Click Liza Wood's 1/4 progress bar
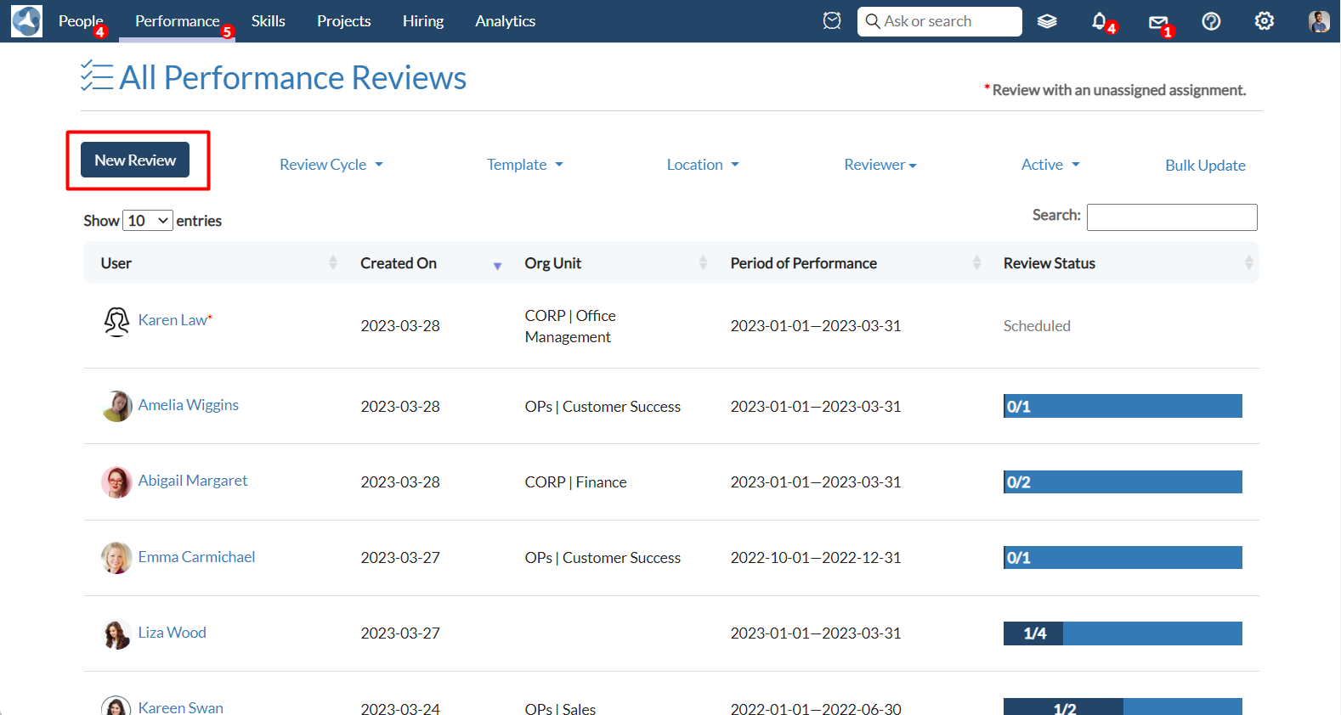 [1122, 633]
